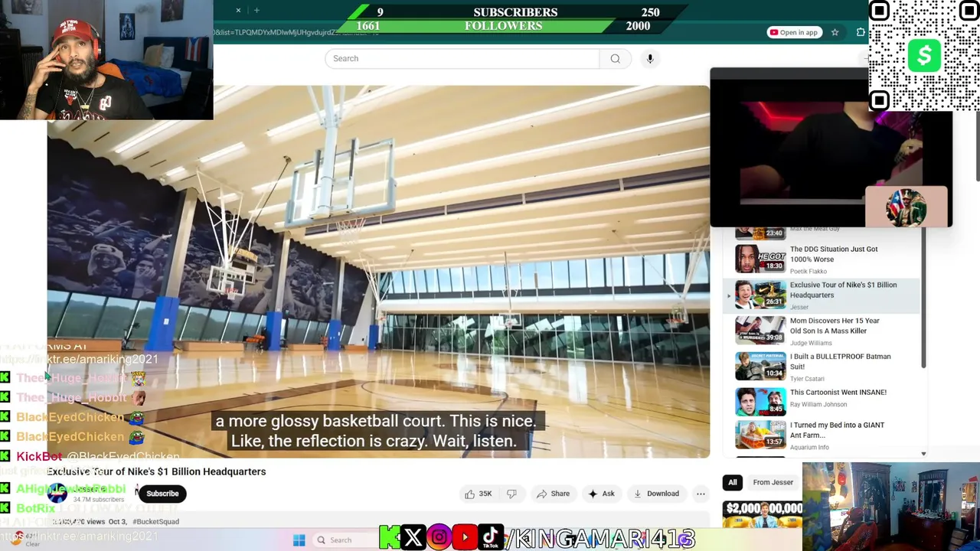Viewport: 980px width, 551px height.
Task: Open Jesser's channel avatar below the video
Action: coord(57,494)
